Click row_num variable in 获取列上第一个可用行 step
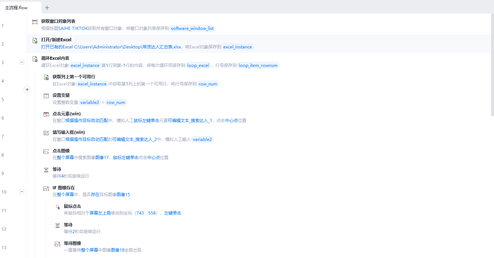The width and height of the screenshot is (494, 258). click(x=208, y=84)
